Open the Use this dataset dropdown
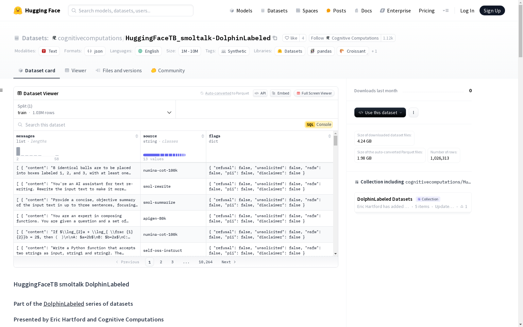523x327 pixels. (380, 112)
